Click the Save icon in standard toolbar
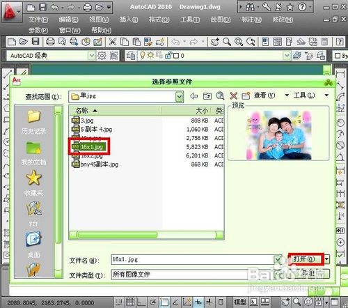This screenshot has width=348, height=308. 35,42
